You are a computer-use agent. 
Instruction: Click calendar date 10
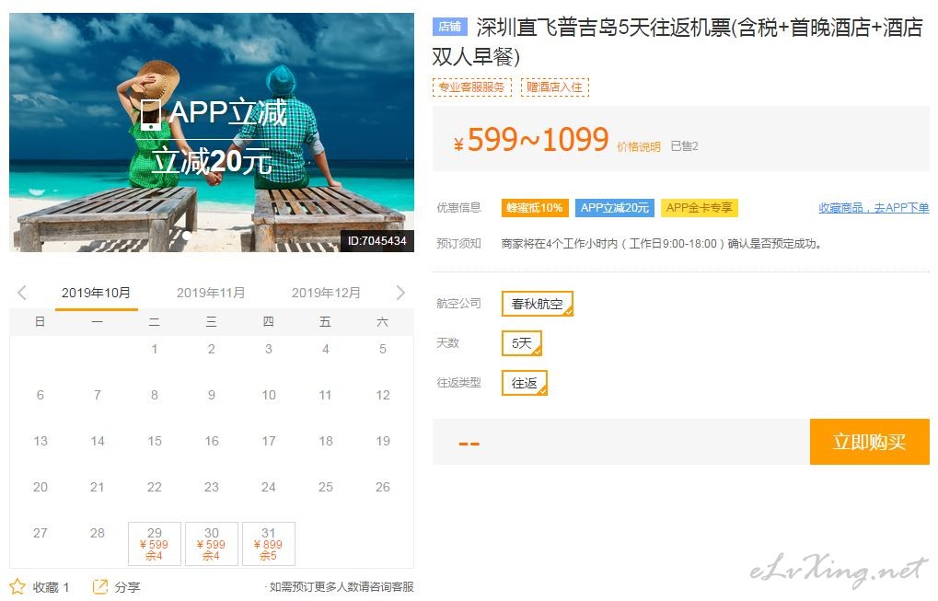pyautogui.click(x=269, y=395)
